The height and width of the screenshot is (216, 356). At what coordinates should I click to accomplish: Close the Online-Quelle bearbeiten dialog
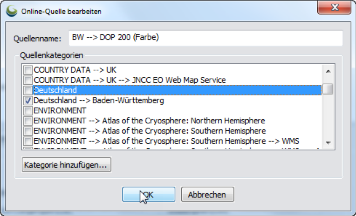point(334,7)
